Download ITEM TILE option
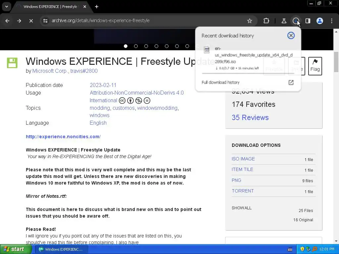 tap(242, 169)
